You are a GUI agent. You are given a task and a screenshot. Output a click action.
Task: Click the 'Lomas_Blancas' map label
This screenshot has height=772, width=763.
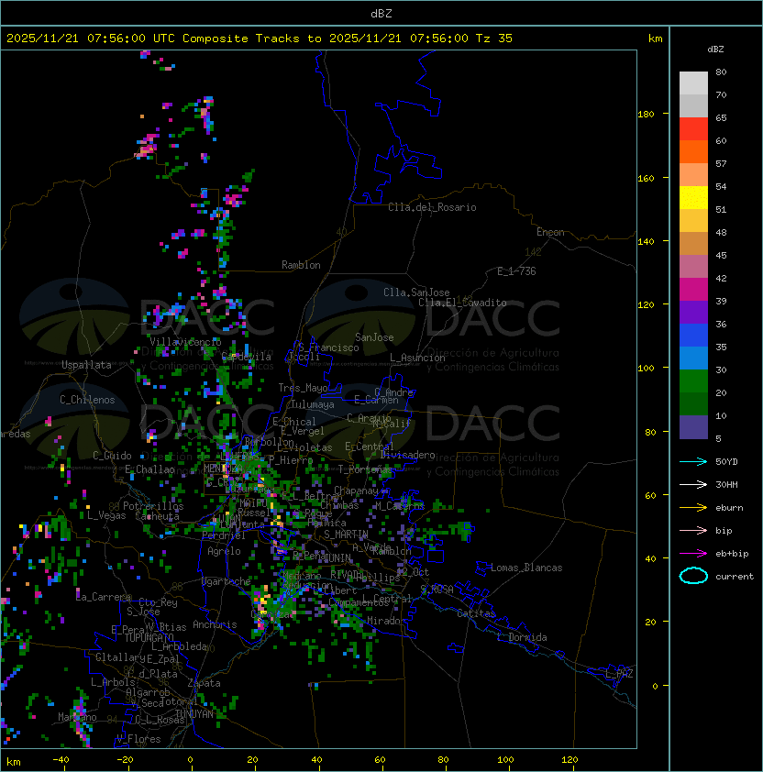526,568
